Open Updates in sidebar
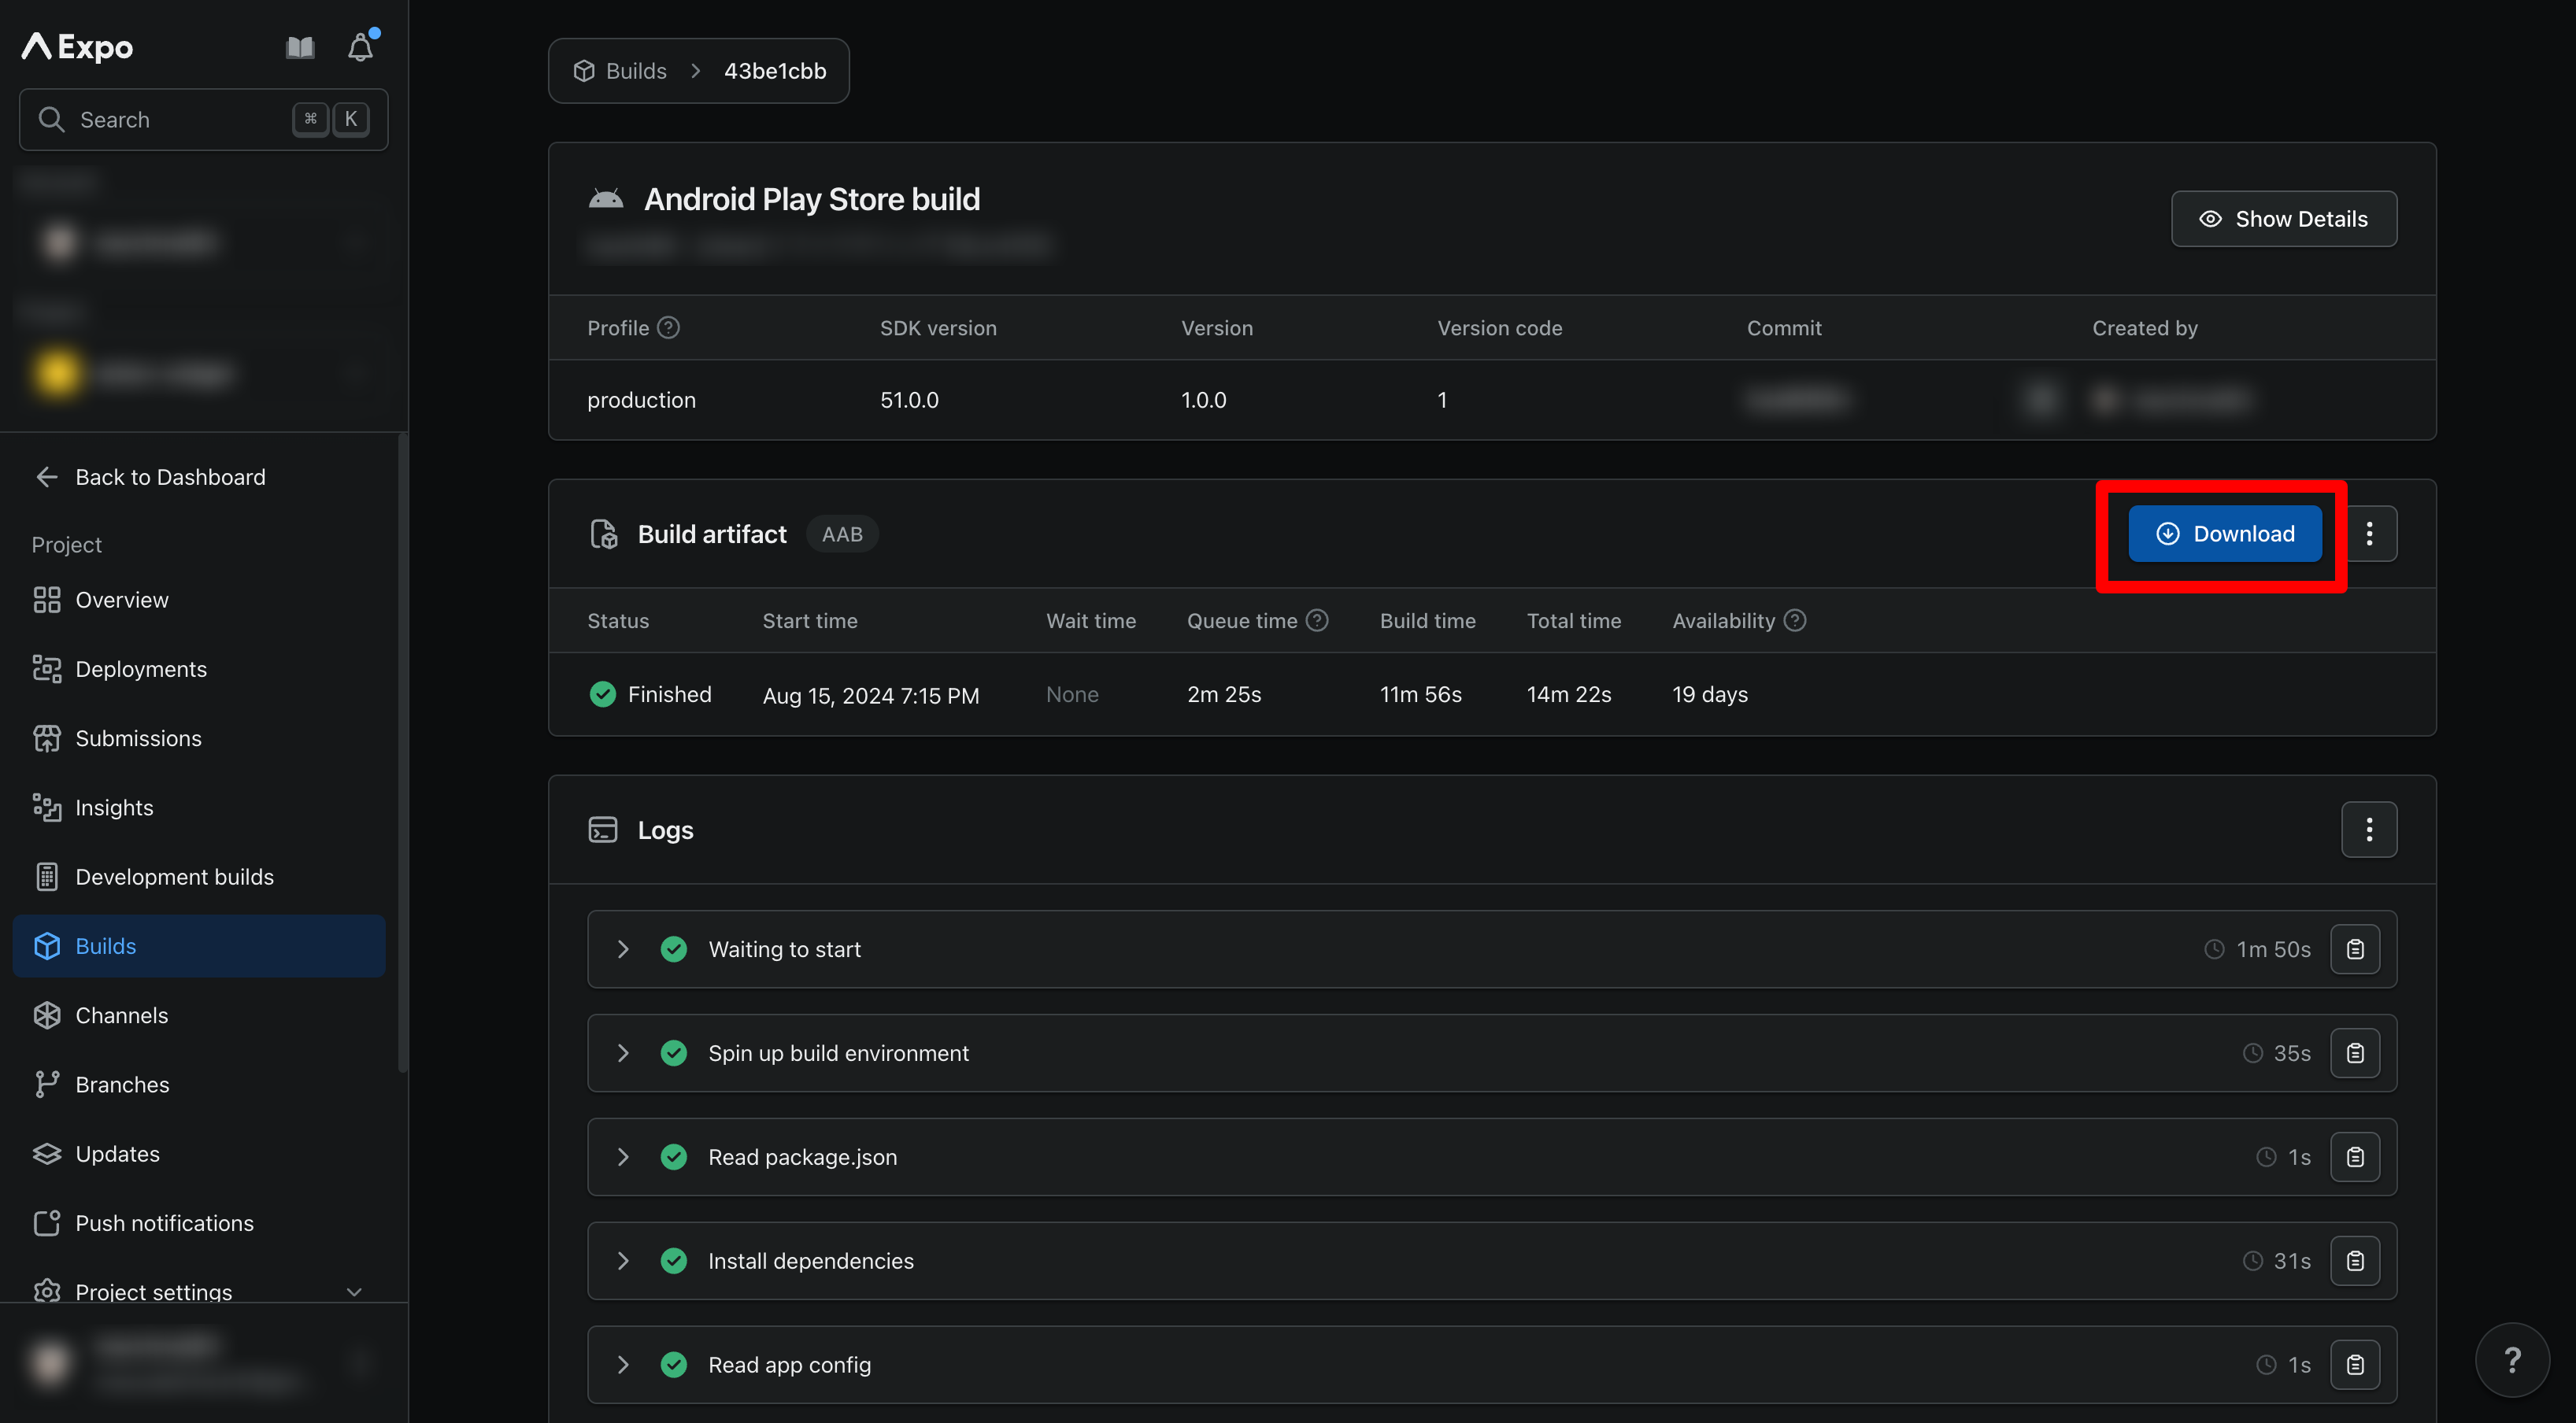Viewport: 2576px width, 1423px height. tap(199, 1154)
